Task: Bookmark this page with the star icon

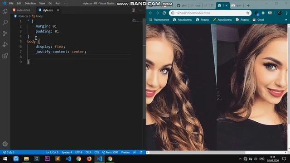Action: tap(248, 13)
